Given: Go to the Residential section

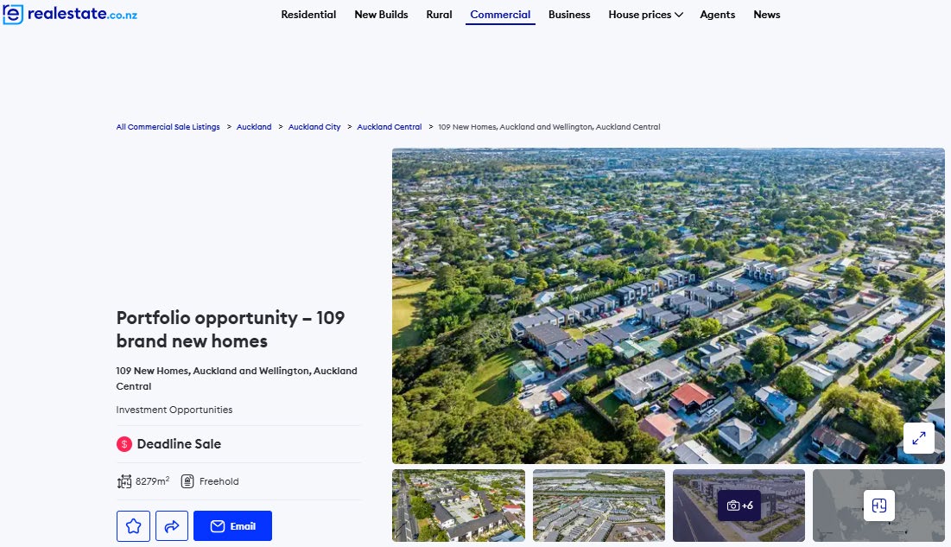Looking at the screenshot, I should [x=308, y=15].
